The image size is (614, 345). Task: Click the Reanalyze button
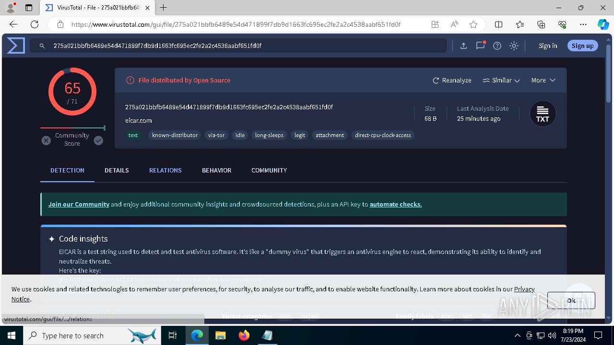[452, 80]
